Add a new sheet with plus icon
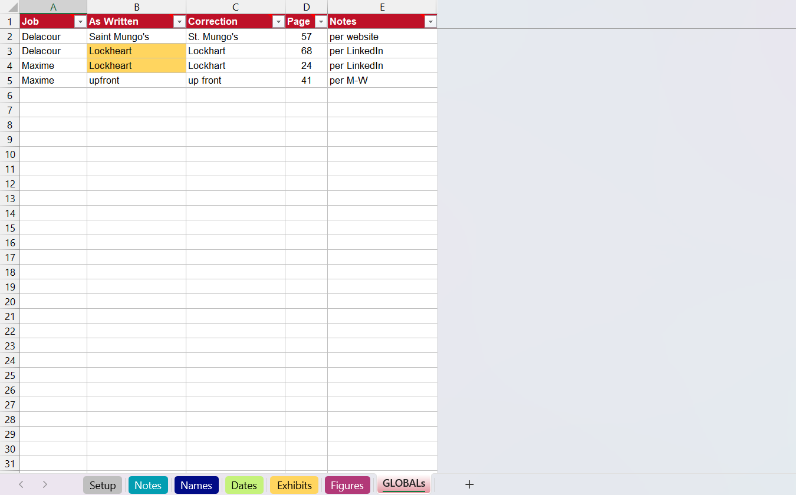 click(469, 484)
